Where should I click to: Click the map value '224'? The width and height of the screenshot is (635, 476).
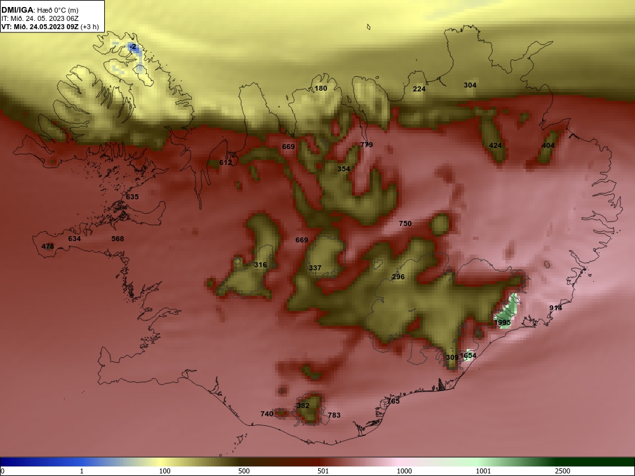(x=419, y=89)
